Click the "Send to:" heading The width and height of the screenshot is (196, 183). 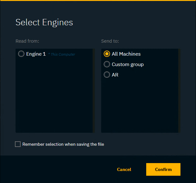(110, 41)
